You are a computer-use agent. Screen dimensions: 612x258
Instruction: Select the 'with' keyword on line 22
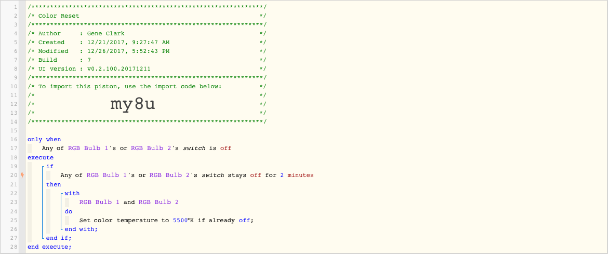(x=72, y=193)
